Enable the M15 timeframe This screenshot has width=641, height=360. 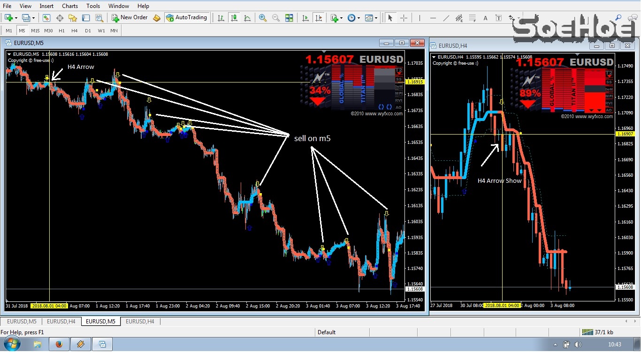(x=35, y=30)
